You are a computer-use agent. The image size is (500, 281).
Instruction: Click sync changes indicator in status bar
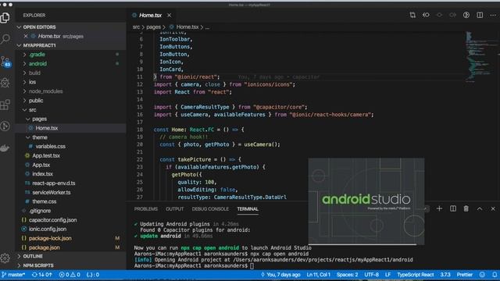[41, 275]
